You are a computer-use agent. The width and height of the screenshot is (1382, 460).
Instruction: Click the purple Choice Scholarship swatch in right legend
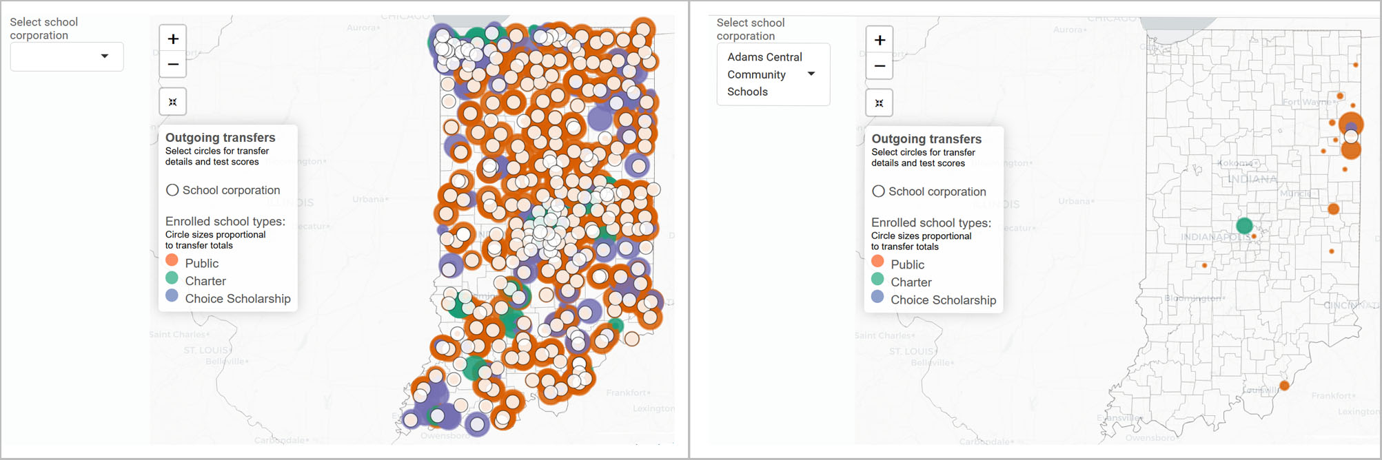(877, 297)
